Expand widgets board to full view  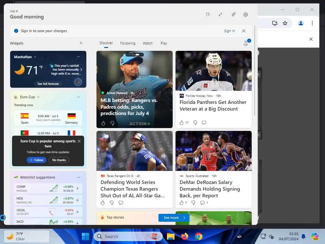220,15
